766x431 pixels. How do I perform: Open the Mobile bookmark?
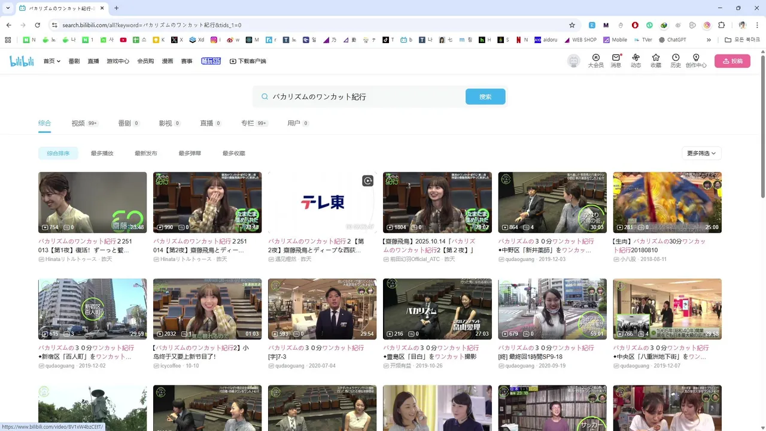click(x=615, y=40)
